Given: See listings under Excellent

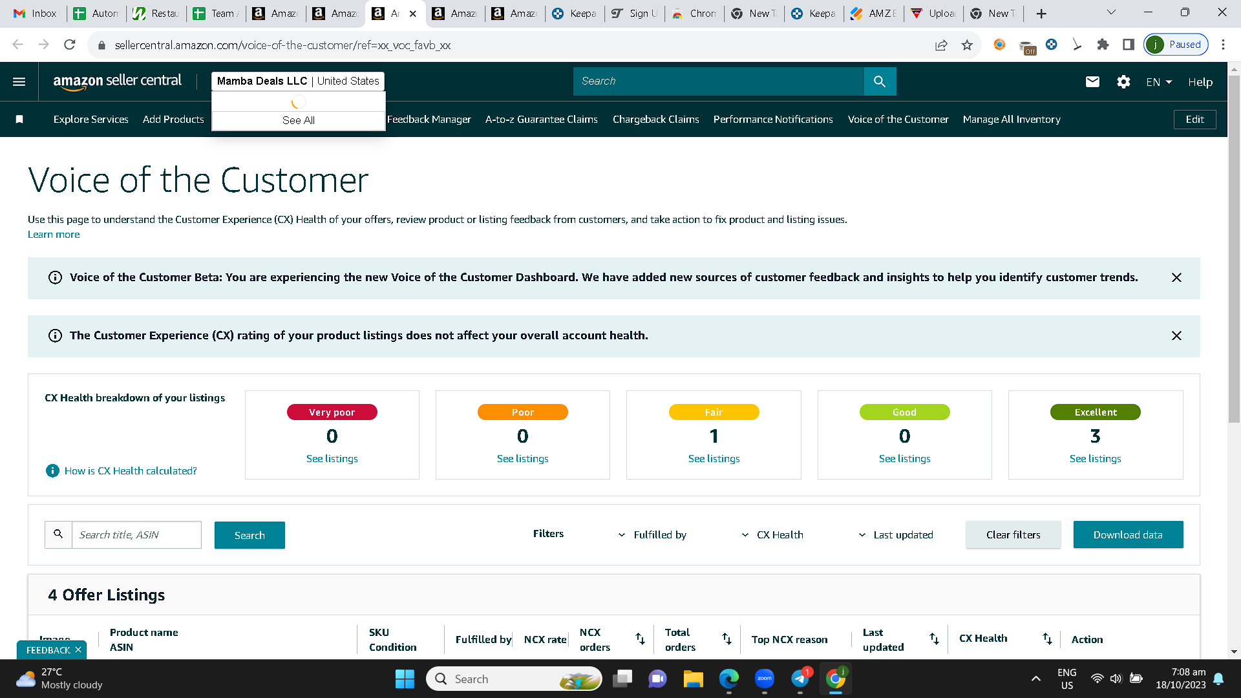Looking at the screenshot, I should (x=1096, y=459).
